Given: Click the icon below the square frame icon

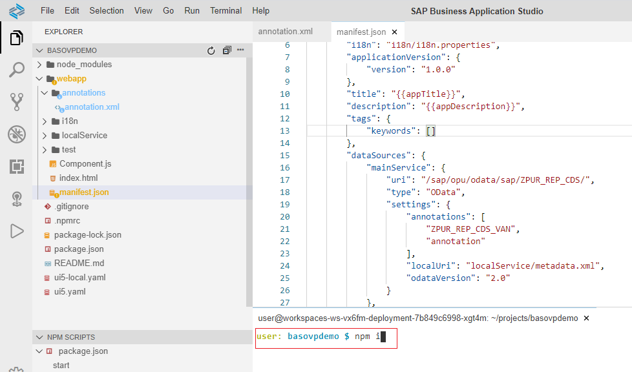Looking at the screenshot, I should (17, 199).
